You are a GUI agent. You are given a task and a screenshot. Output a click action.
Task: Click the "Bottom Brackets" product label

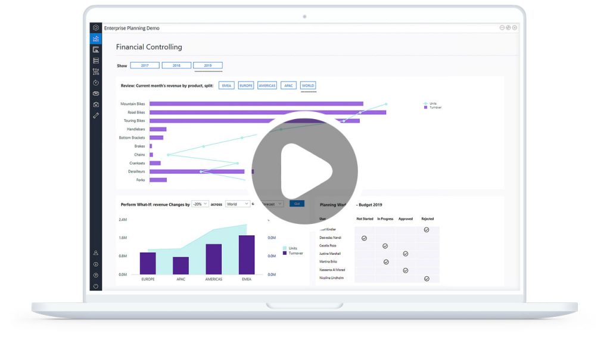point(132,138)
